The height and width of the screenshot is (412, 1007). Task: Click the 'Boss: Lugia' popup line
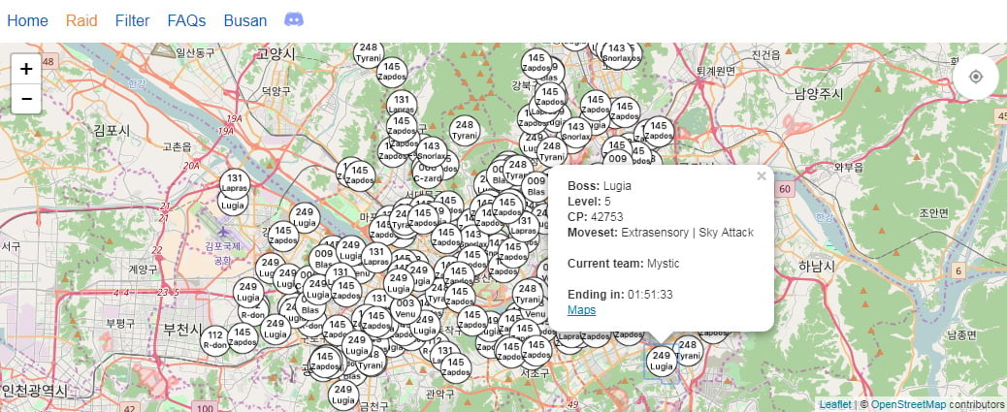click(x=600, y=186)
